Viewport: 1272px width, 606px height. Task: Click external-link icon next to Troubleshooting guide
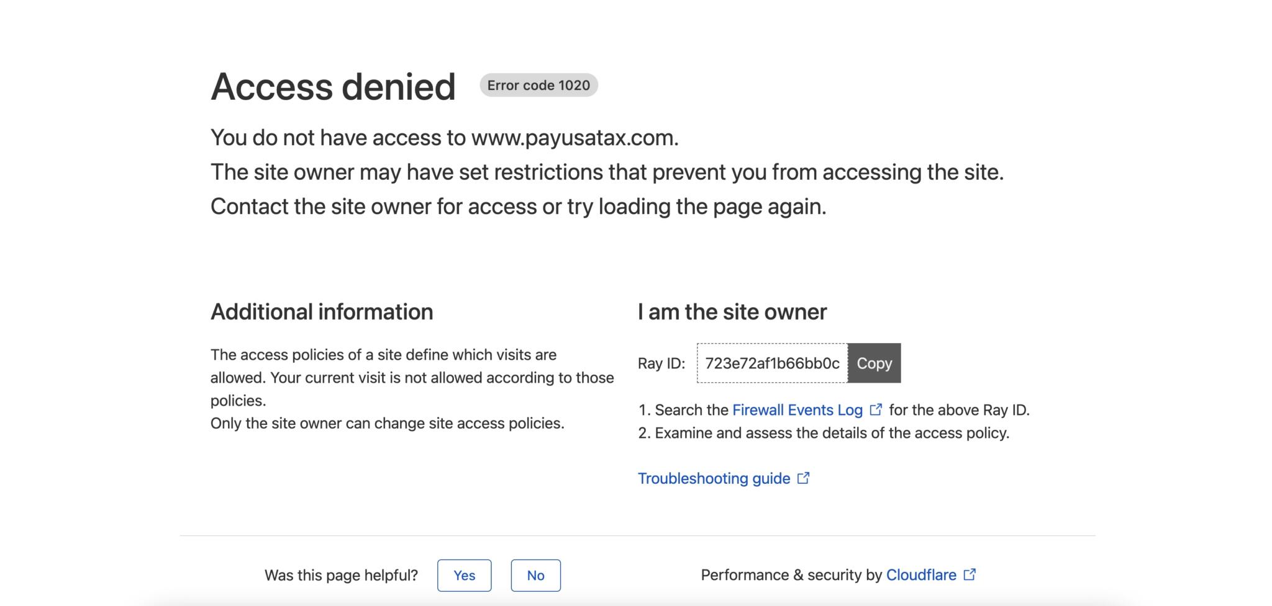pos(803,478)
